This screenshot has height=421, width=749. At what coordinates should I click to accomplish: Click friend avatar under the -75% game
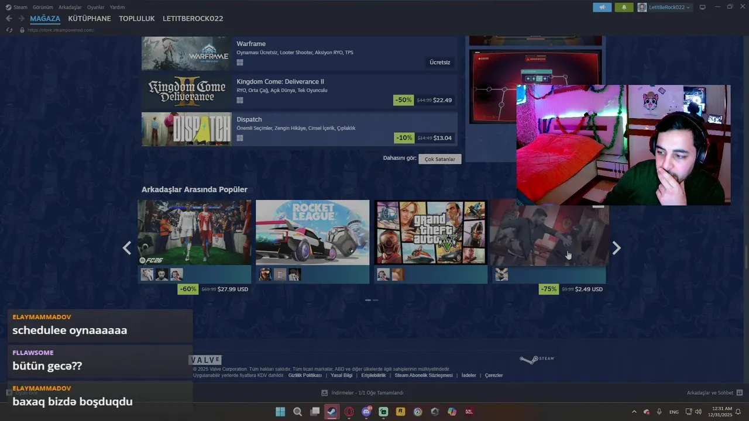coord(501,274)
